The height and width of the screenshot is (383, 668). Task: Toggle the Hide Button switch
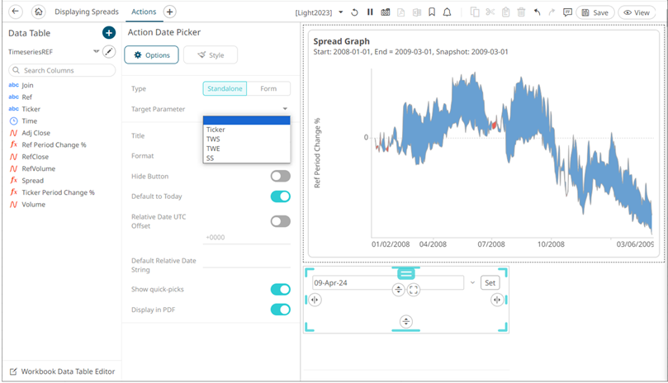tap(280, 176)
